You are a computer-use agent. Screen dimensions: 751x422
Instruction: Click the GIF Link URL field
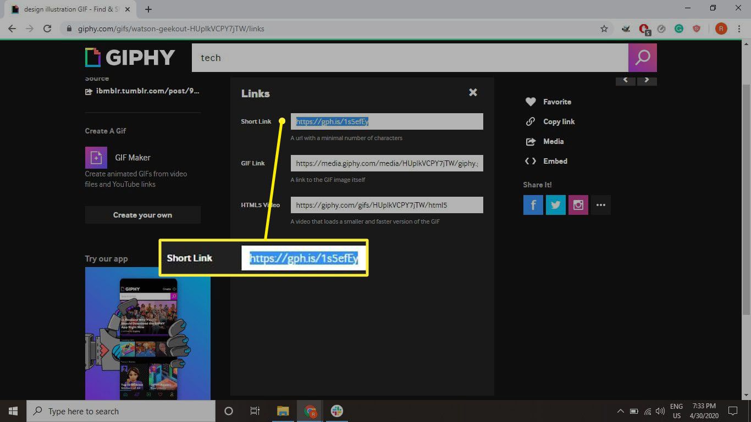[387, 163]
